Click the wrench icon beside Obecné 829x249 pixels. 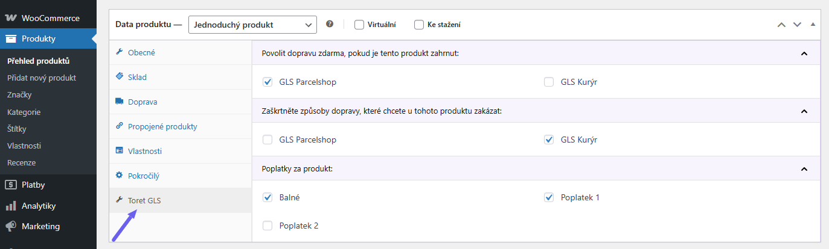(x=119, y=52)
